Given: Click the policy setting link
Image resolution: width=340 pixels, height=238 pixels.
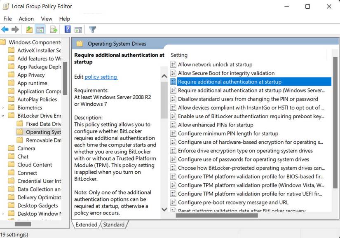Looking at the screenshot, I should point(101,77).
